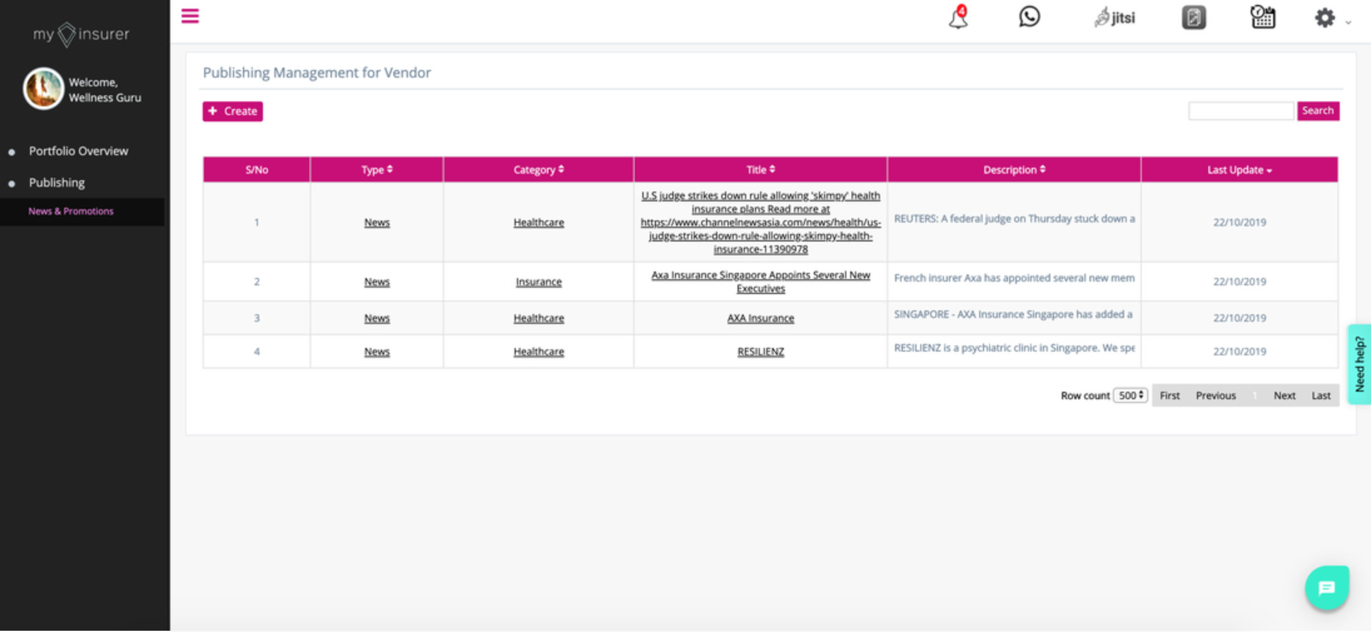Open the settings gear icon

point(1325,18)
